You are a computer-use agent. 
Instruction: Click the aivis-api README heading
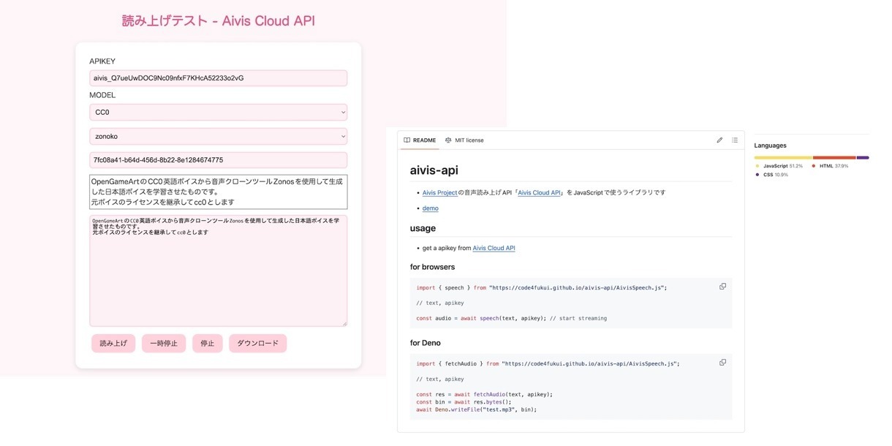[434, 170]
